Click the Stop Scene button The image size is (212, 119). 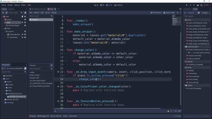click(194, 5)
